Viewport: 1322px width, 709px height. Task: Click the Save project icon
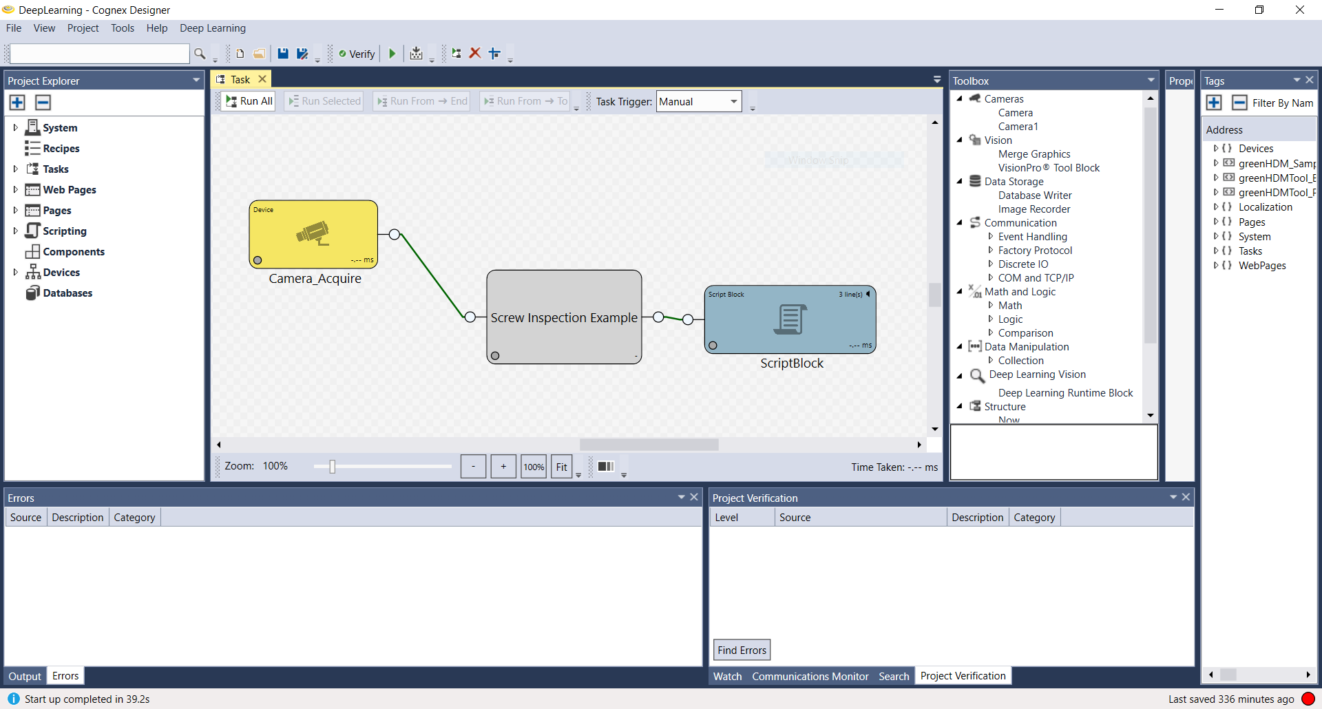(283, 54)
